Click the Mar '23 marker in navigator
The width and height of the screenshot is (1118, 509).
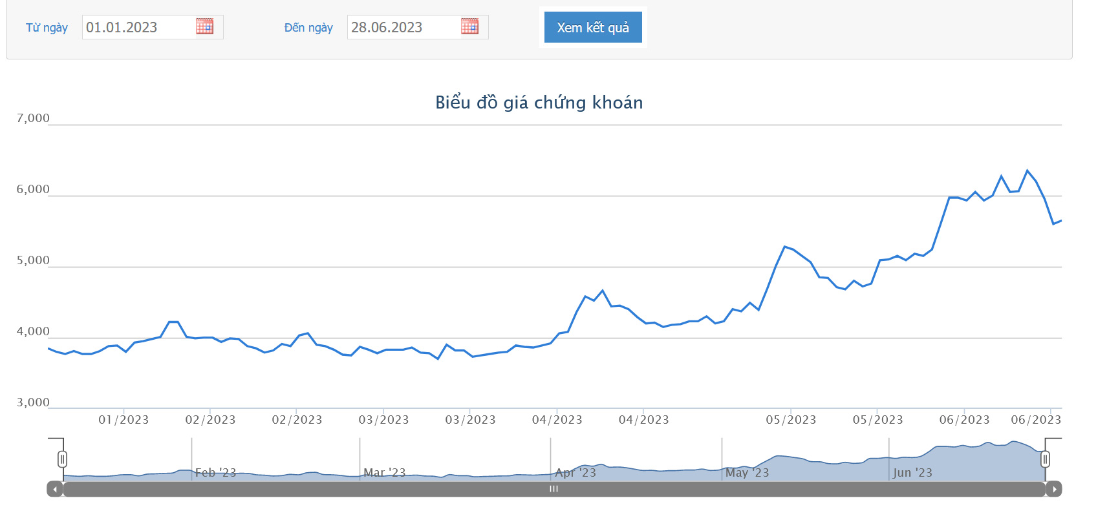[x=384, y=472]
